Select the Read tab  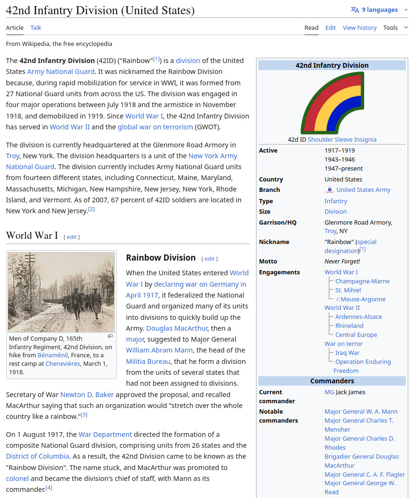click(311, 27)
